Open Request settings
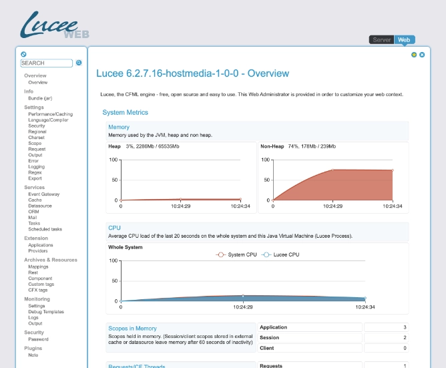446x368 pixels. pyautogui.click(x=37, y=149)
